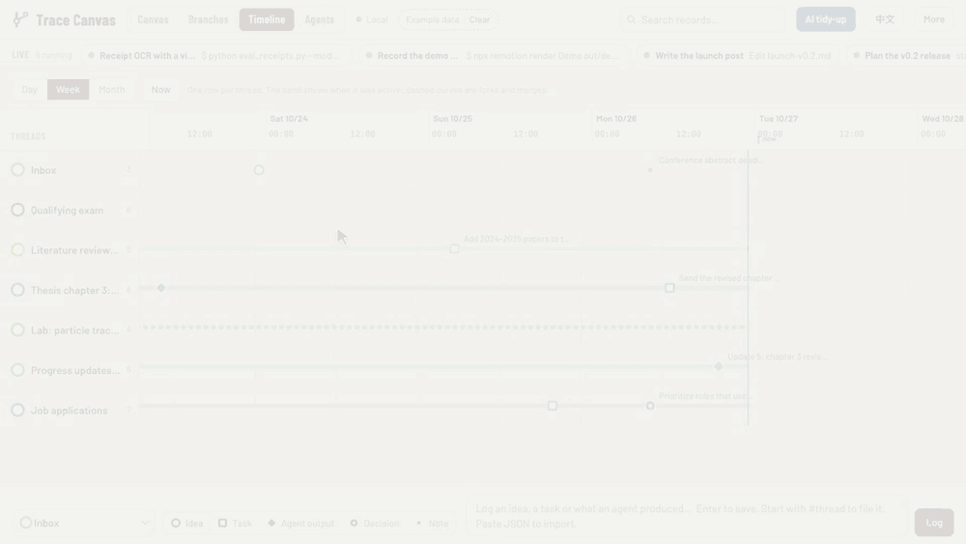
Task: Switch the timeline to Day view
Action: 30,89
